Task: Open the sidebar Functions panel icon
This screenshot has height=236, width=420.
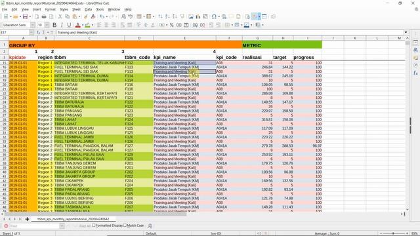Action: click(415, 73)
